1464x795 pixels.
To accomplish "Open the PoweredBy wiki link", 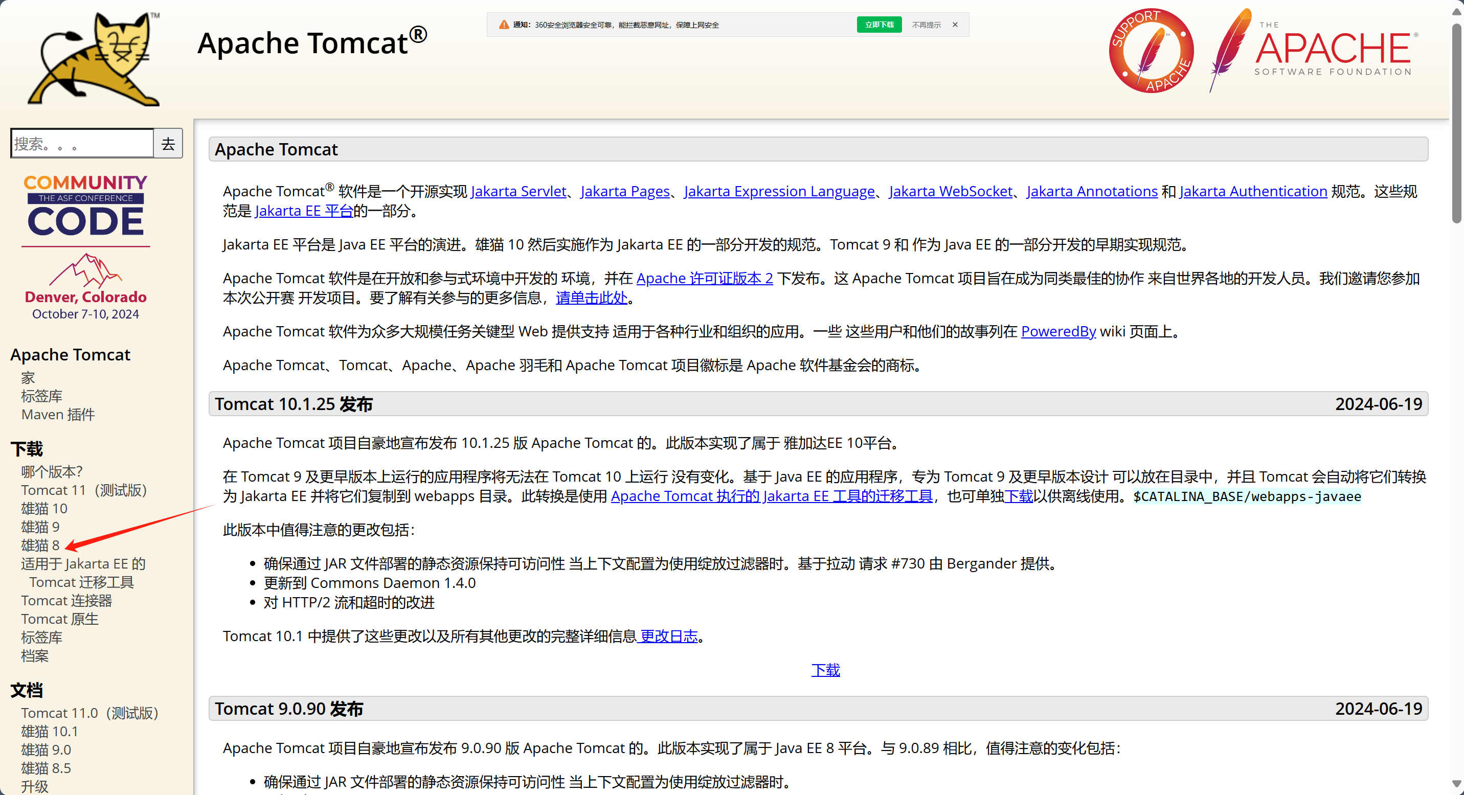I will [x=1058, y=331].
